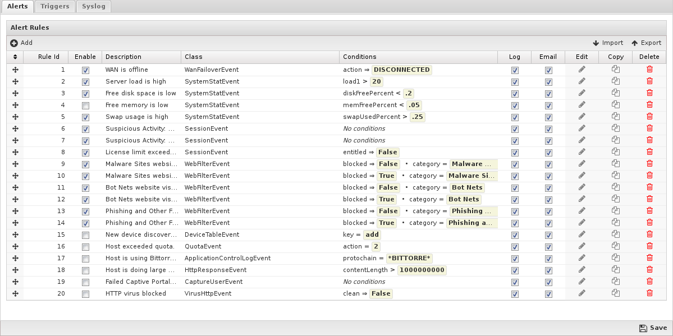The width and height of the screenshot is (673, 336).
Task: Edit rule 8 License limit exceeded
Action: tap(582, 152)
